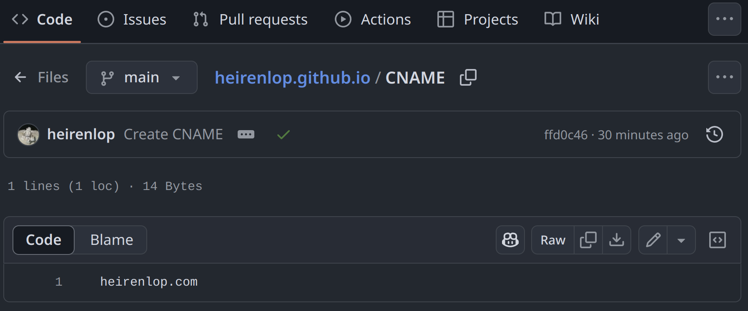Screen dimensions: 748x311
Task: Open heirenlop.github.io repository link
Action: coord(292,78)
